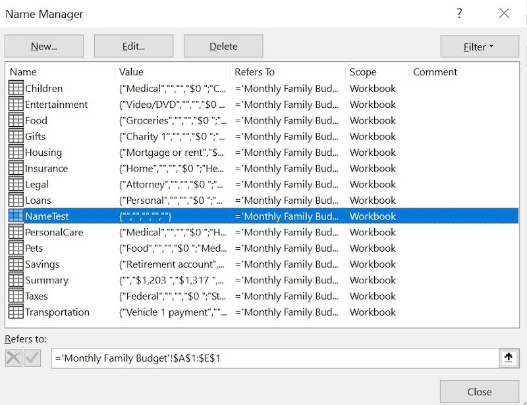Click the cancel X icon near Refers to
Viewport: 527px width, 405px height.
[13, 358]
